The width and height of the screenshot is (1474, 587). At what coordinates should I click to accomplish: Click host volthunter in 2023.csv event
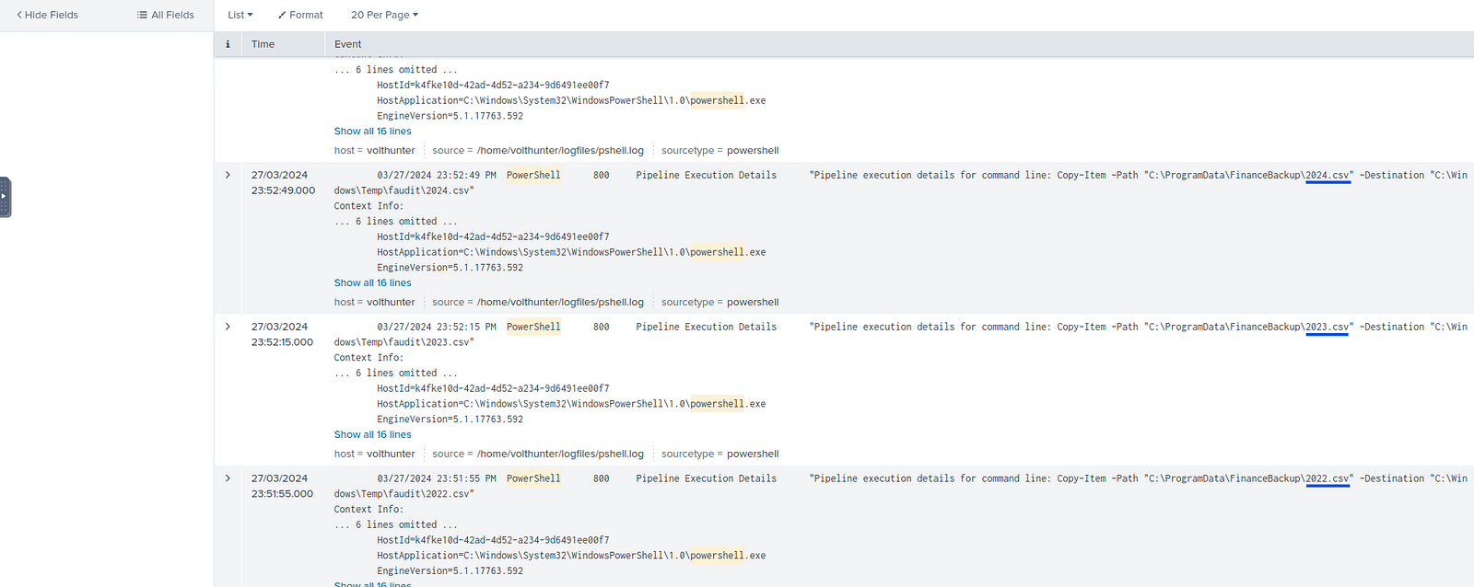391,455
